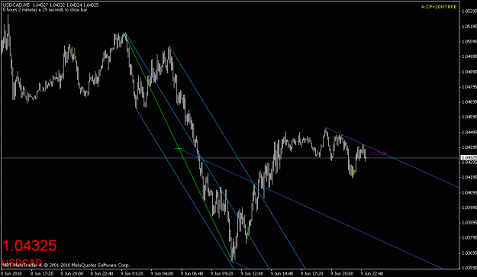477x277 pixels.
Task: Click the 9 Jun 01:20 time label
Action: [x=132, y=274]
